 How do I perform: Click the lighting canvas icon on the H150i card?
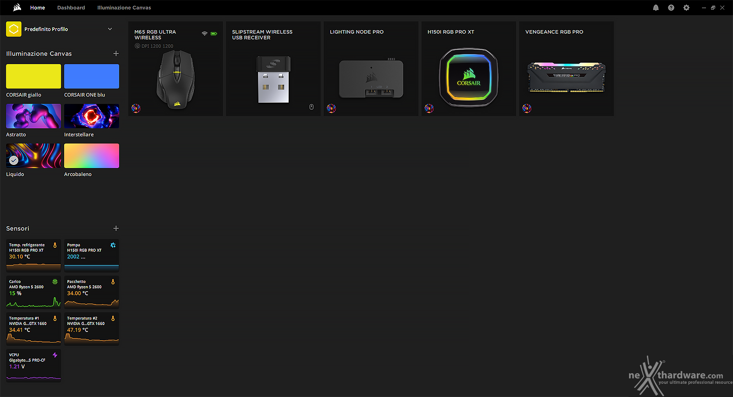(429, 109)
